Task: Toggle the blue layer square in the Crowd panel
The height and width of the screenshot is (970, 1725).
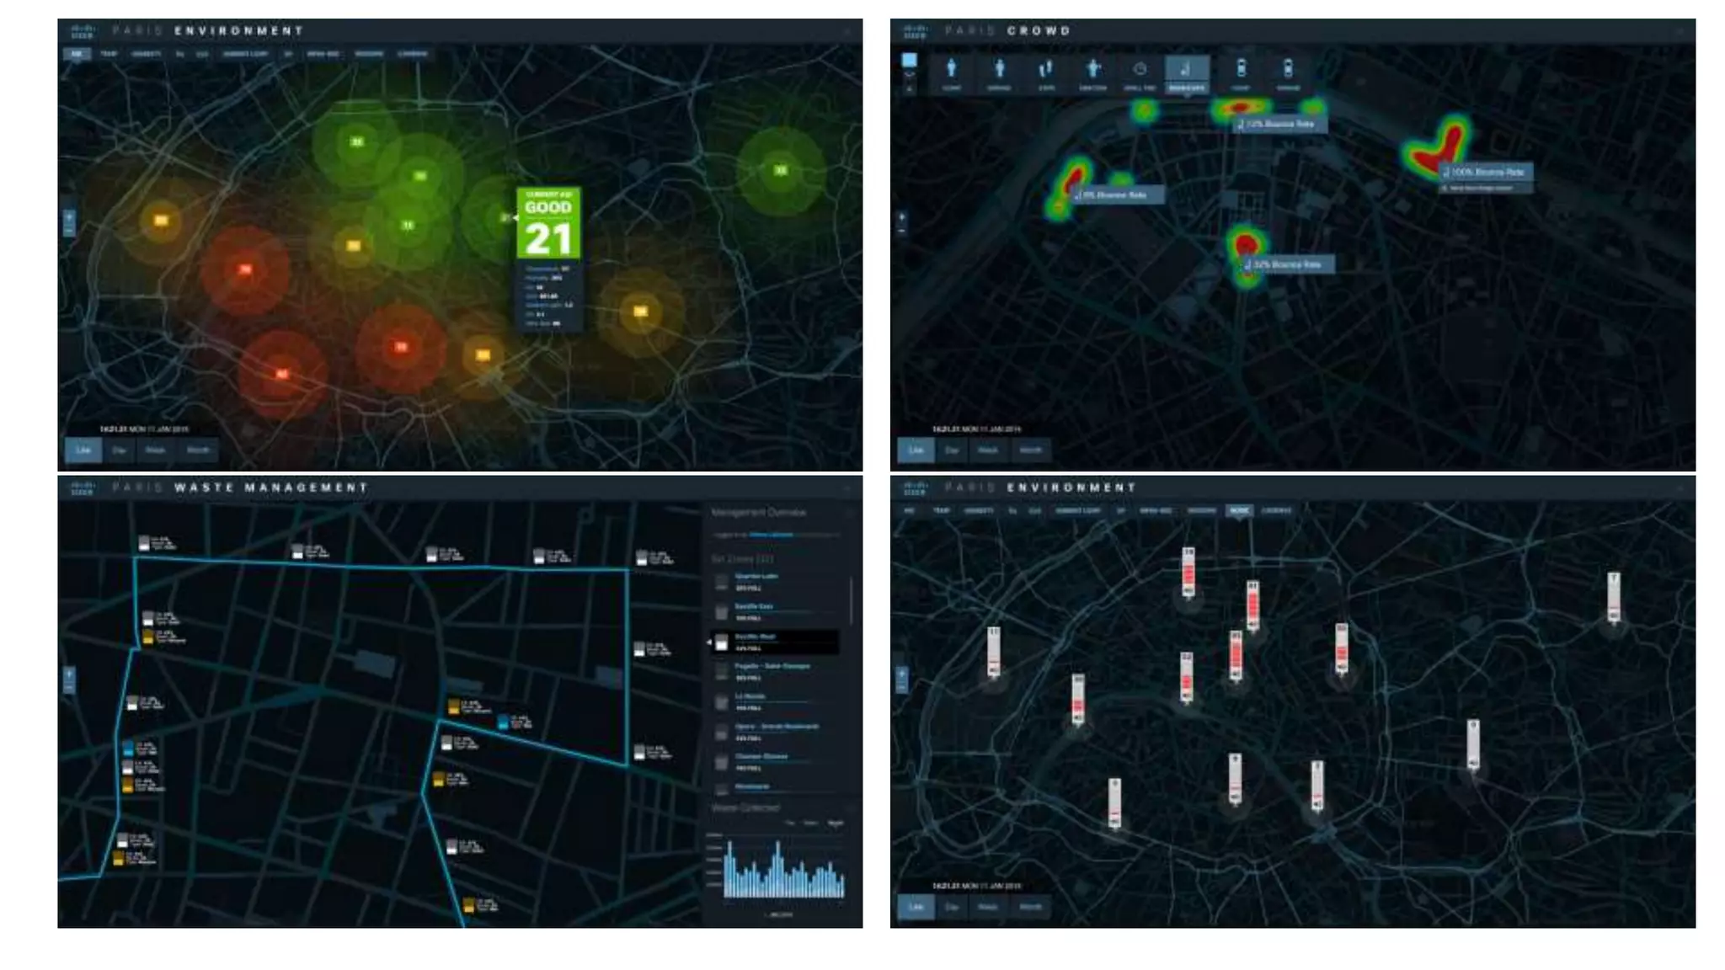Action: (x=910, y=61)
